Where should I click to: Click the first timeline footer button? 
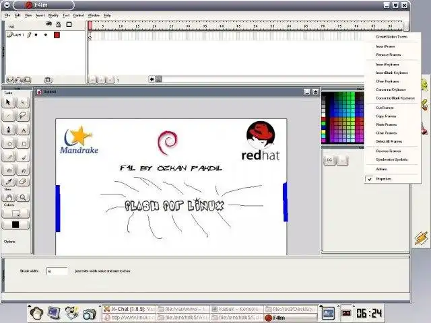pos(93,80)
